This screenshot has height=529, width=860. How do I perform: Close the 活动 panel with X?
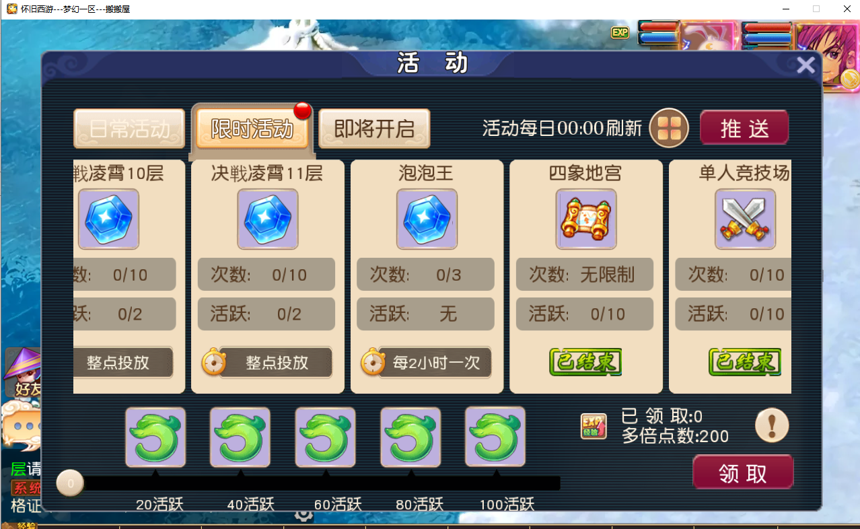point(805,65)
